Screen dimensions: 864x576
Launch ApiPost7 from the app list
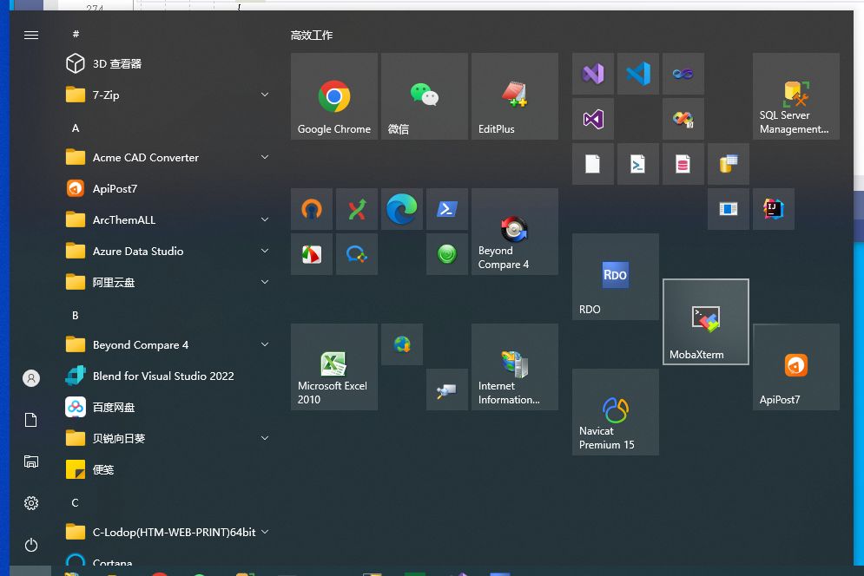tap(168, 188)
